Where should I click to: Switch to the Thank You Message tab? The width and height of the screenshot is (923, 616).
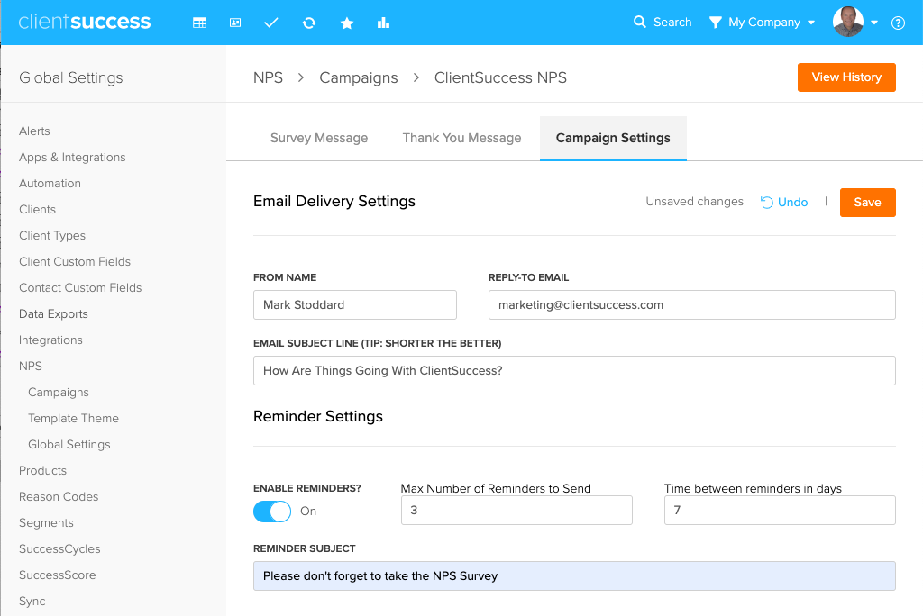pos(461,138)
